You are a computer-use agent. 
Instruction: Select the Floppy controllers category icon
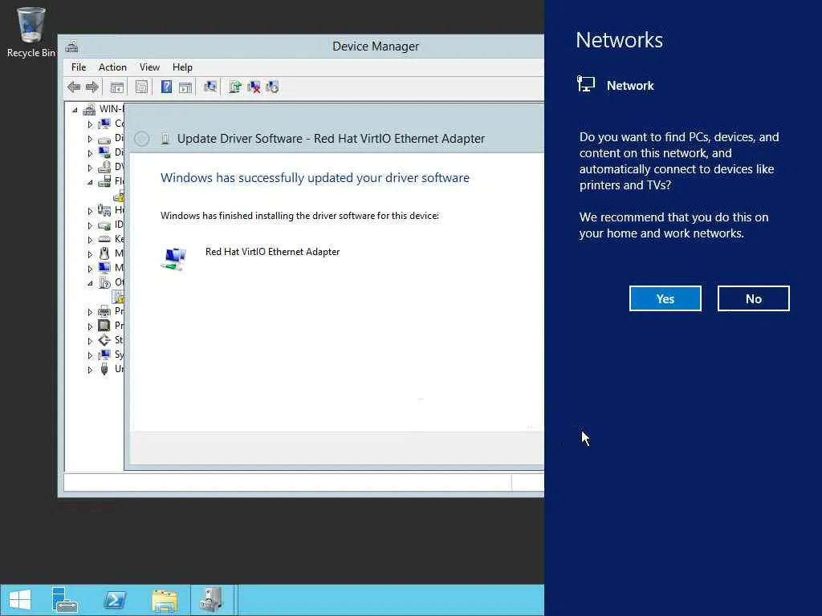104,181
